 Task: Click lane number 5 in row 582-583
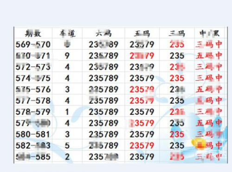[67, 146]
